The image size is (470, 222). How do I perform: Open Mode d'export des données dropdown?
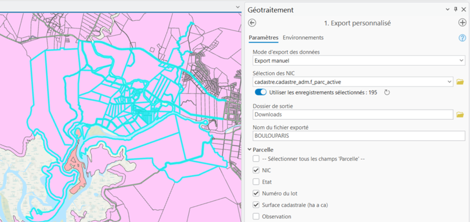(x=359, y=60)
